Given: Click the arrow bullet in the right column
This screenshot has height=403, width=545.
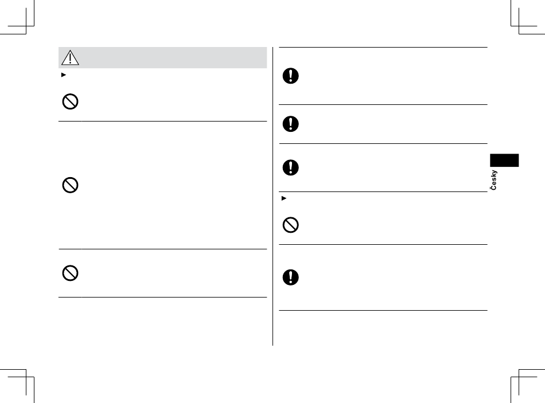Looking at the screenshot, I should pos(284,198).
